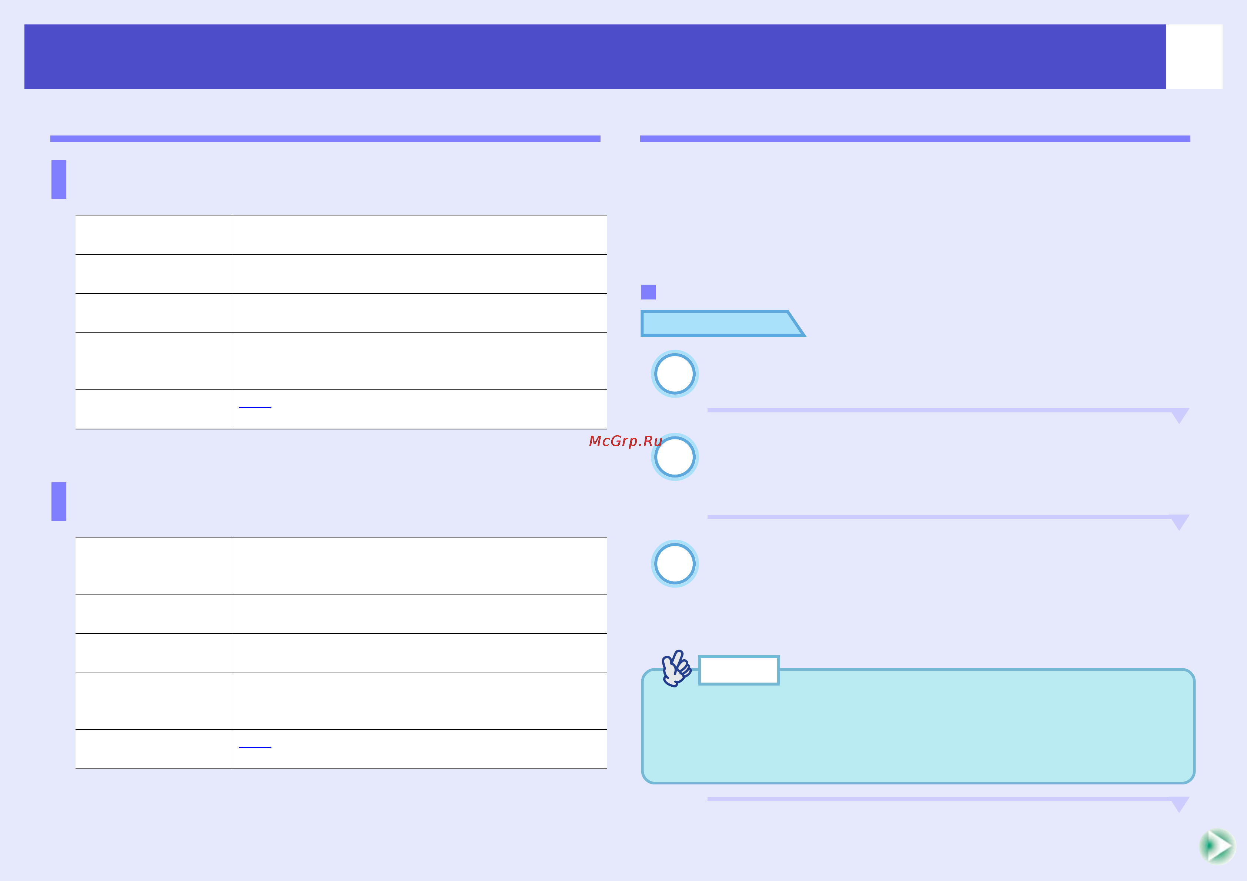Click the purple marker above the upper table
The height and width of the screenshot is (881, 1247).
click(x=58, y=179)
